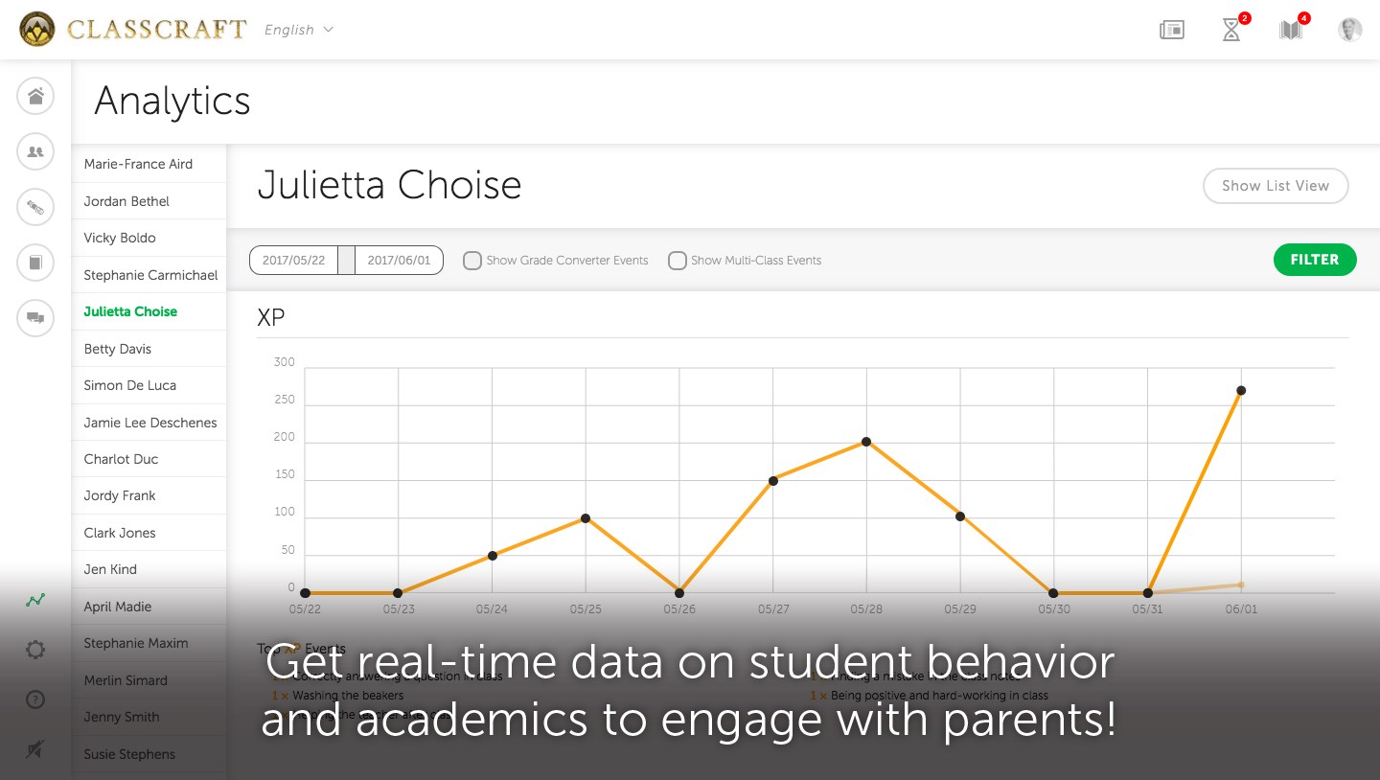Image resolution: width=1380 pixels, height=780 pixels.
Task: Open the newspaper news feed icon
Action: pos(1171,30)
